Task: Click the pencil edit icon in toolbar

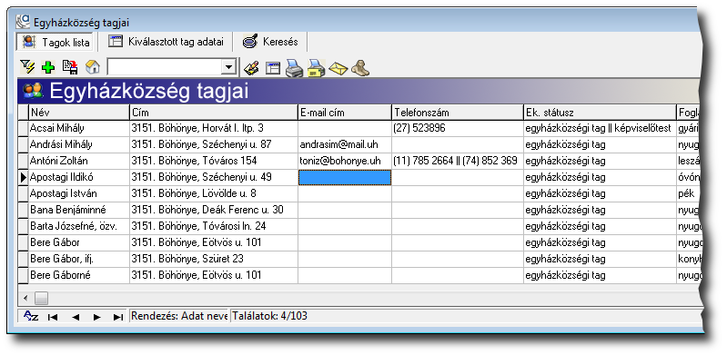Action: point(251,68)
